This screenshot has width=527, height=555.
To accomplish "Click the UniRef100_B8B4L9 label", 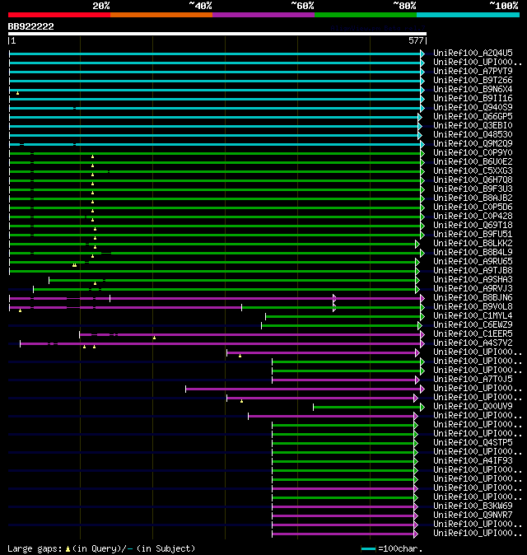I will (473, 252).
